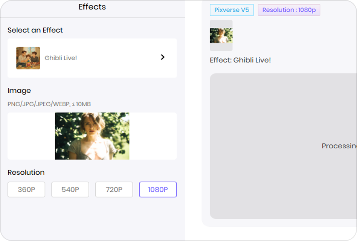The image size is (357, 241).
Task: Click the uploaded woman photo preview
Action: tap(92, 136)
